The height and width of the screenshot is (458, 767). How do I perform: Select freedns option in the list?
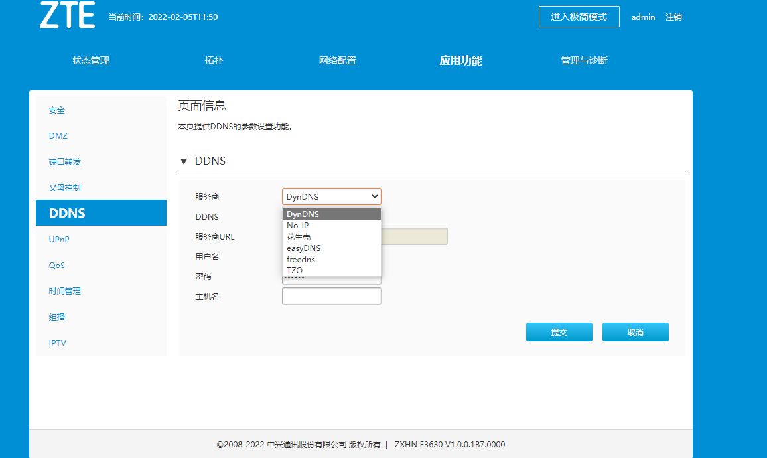(x=301, y=260)
